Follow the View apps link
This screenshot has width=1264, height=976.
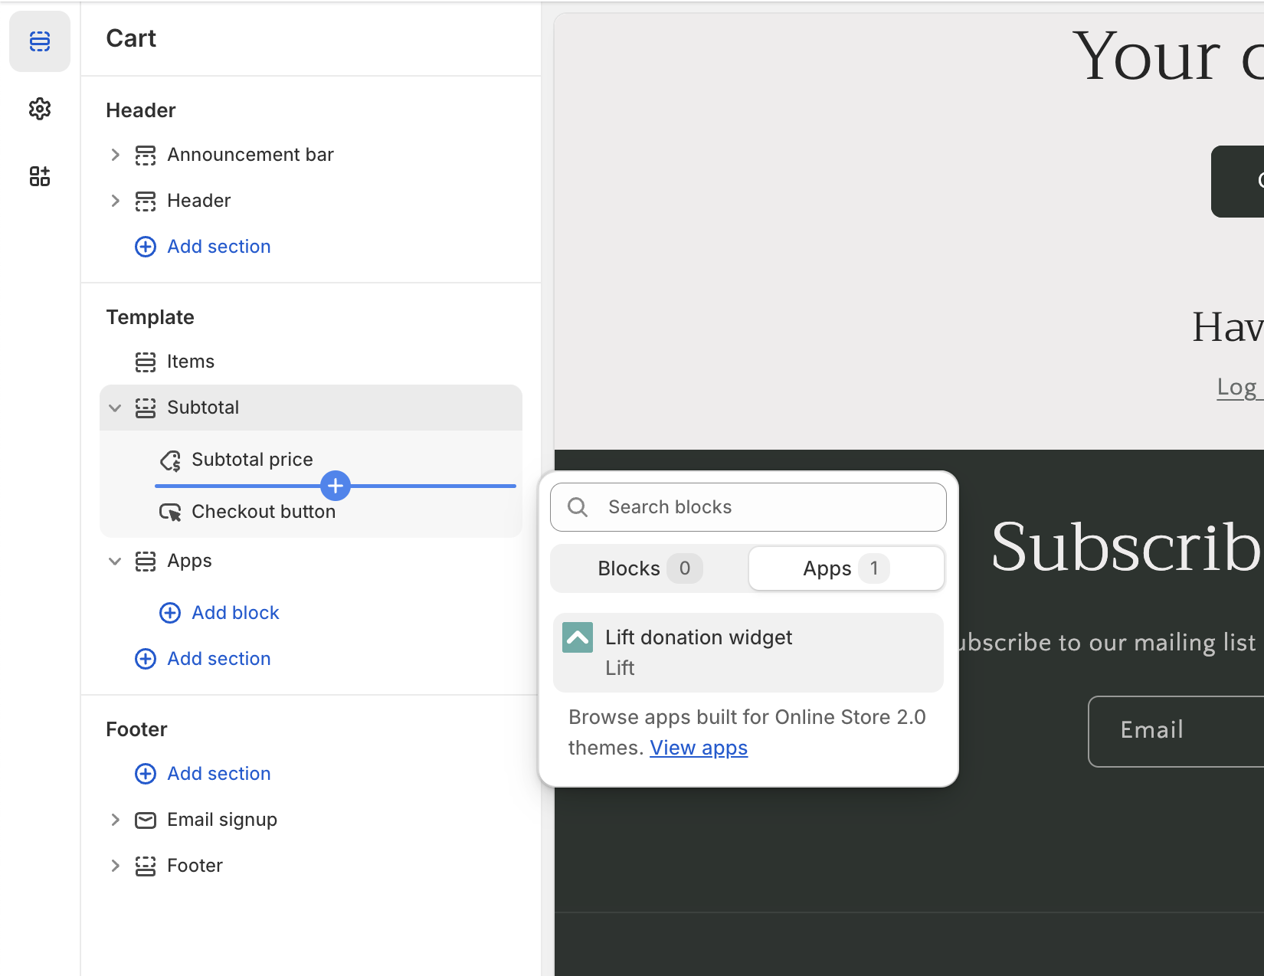698,748
